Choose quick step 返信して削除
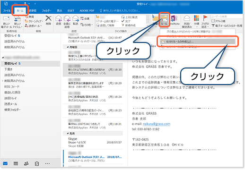Screen dimensions: 245x170 [105, 25]
